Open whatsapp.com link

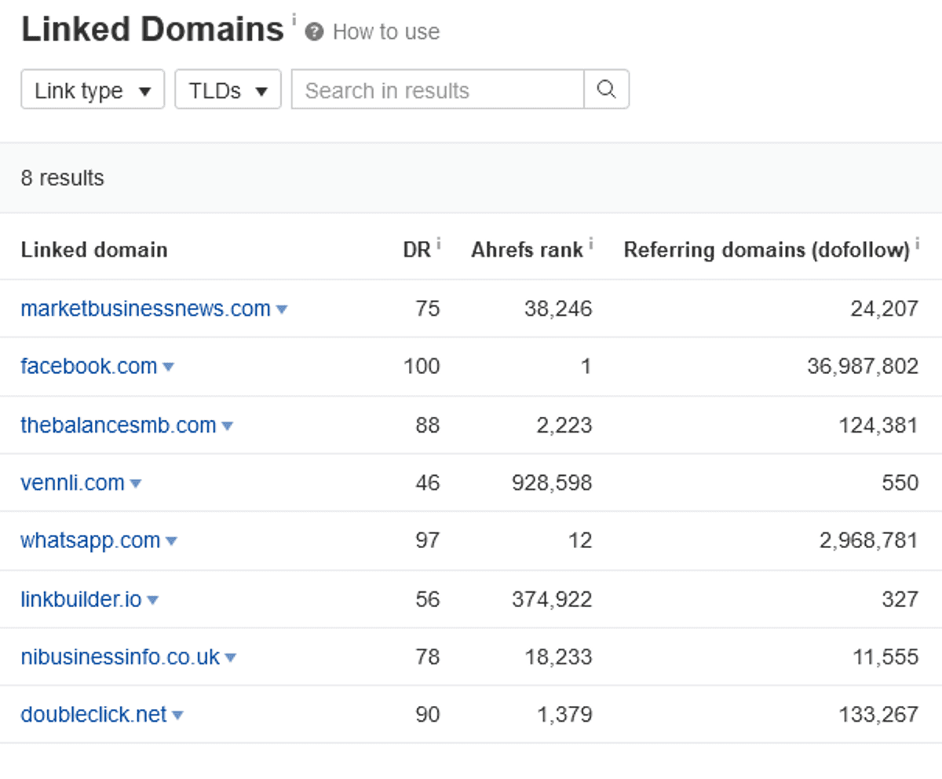[x=90, y=540]
